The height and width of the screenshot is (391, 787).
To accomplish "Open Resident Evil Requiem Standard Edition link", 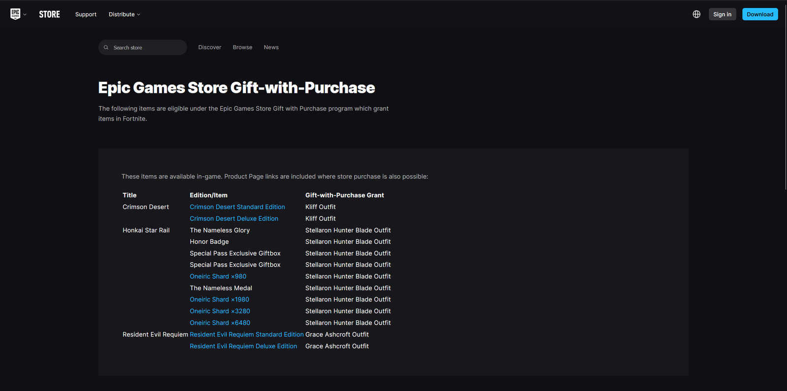I will point(246,334).
